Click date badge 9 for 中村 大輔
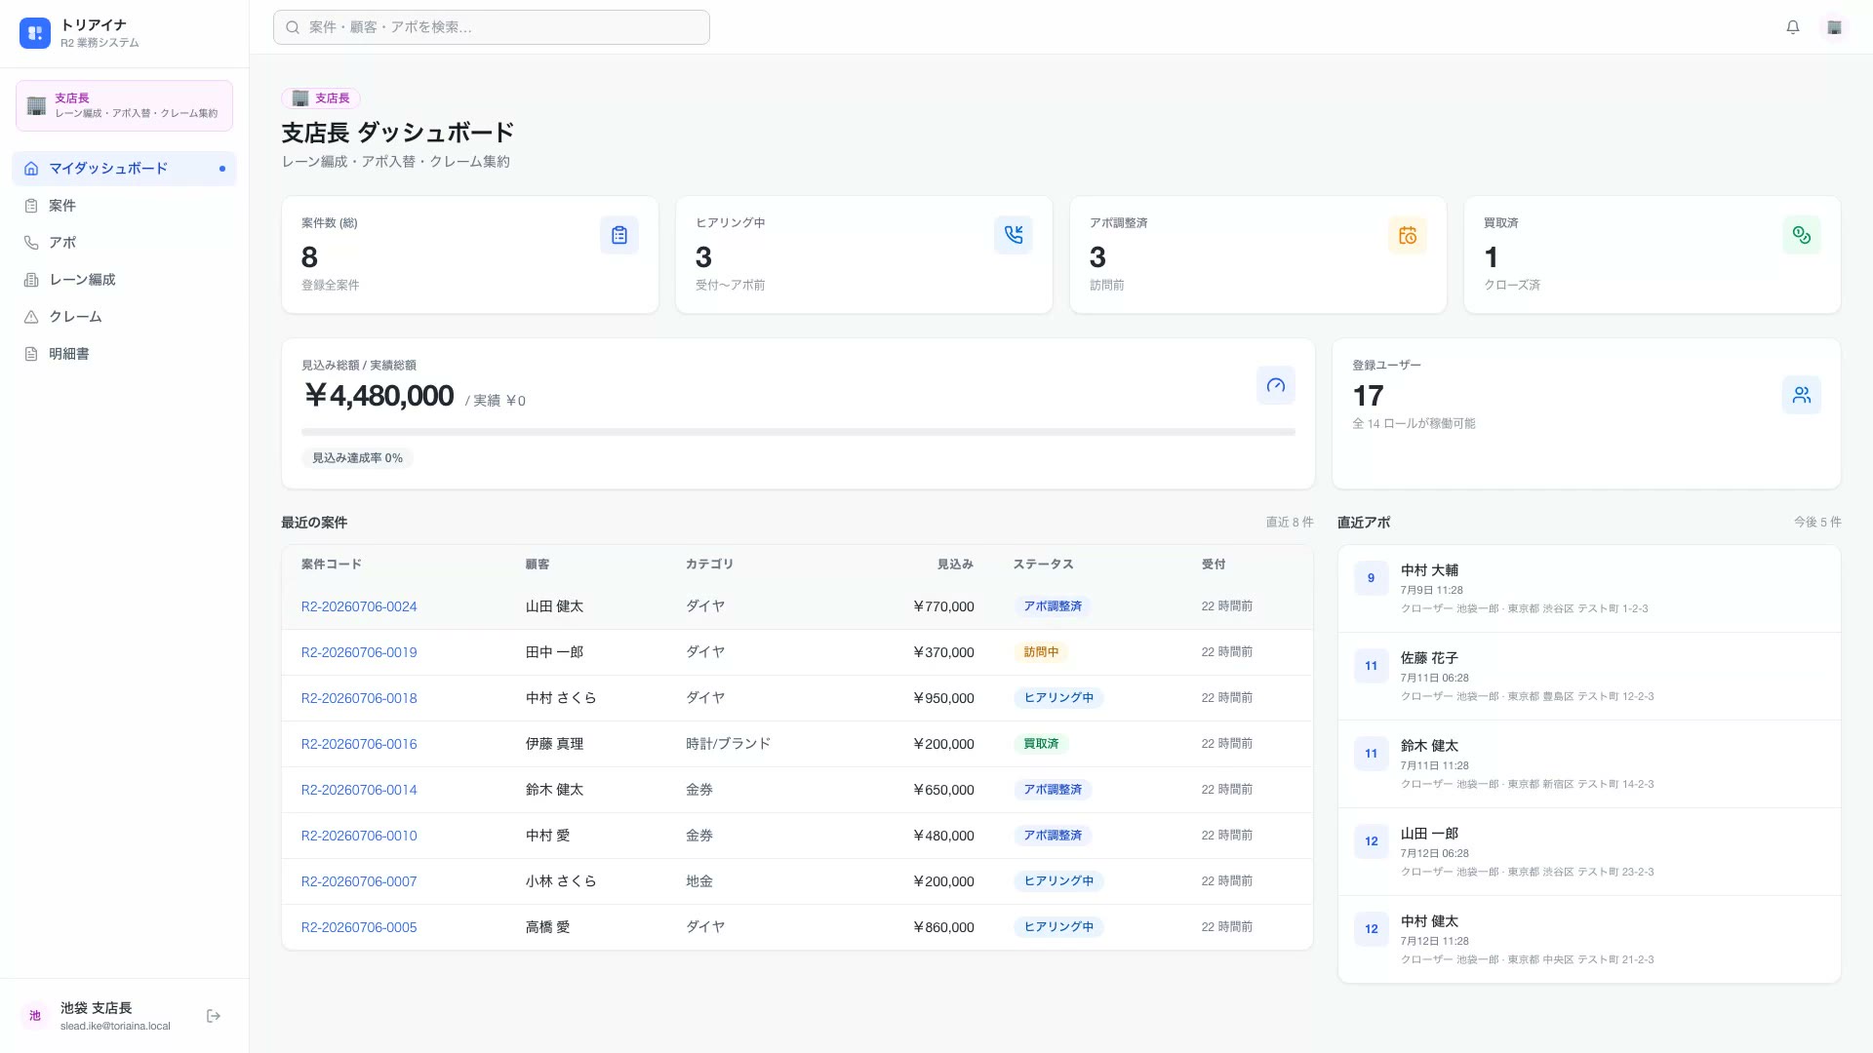 point(1371,578)
